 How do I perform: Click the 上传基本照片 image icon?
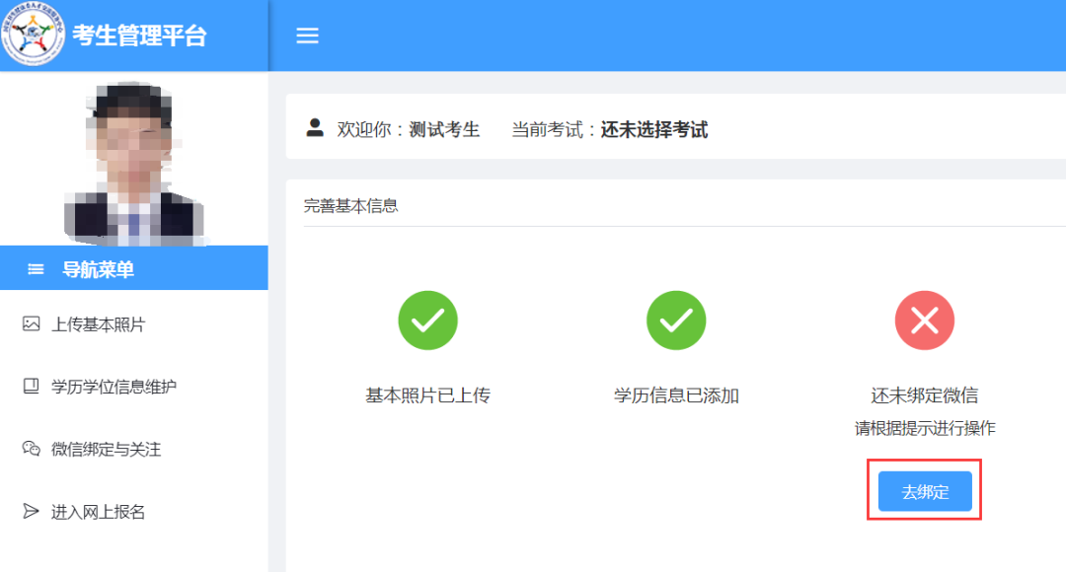(x=32, y=322)
